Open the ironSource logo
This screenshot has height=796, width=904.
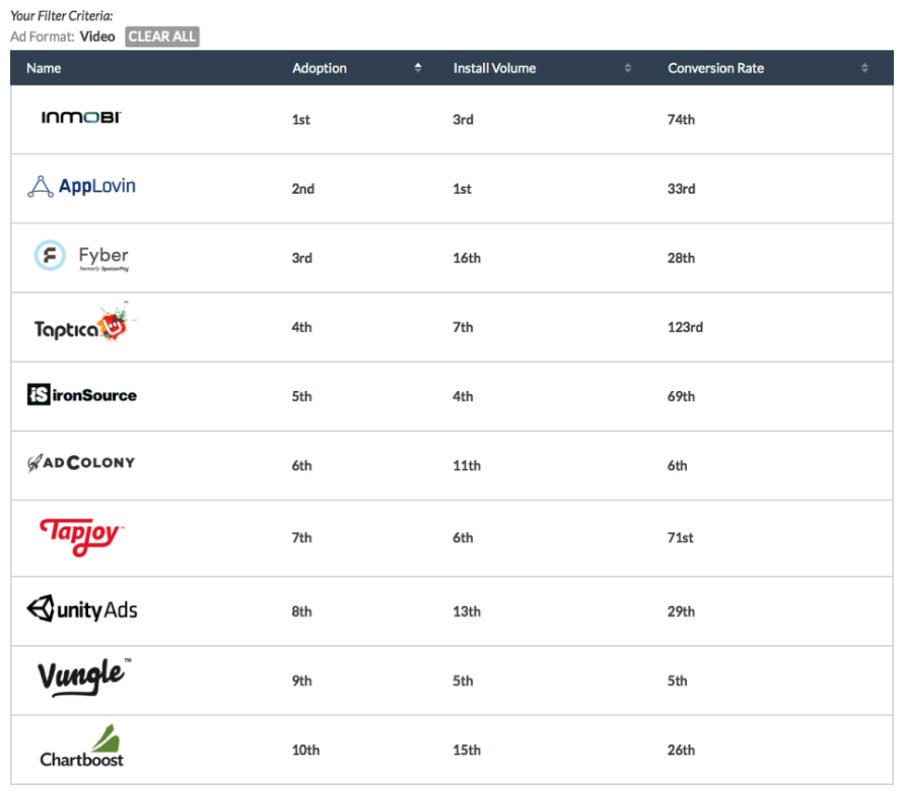[x=82, y=395]
